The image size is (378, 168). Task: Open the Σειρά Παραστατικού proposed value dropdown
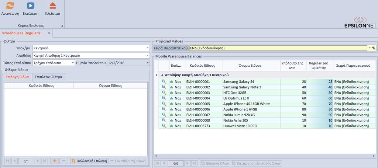369,48
